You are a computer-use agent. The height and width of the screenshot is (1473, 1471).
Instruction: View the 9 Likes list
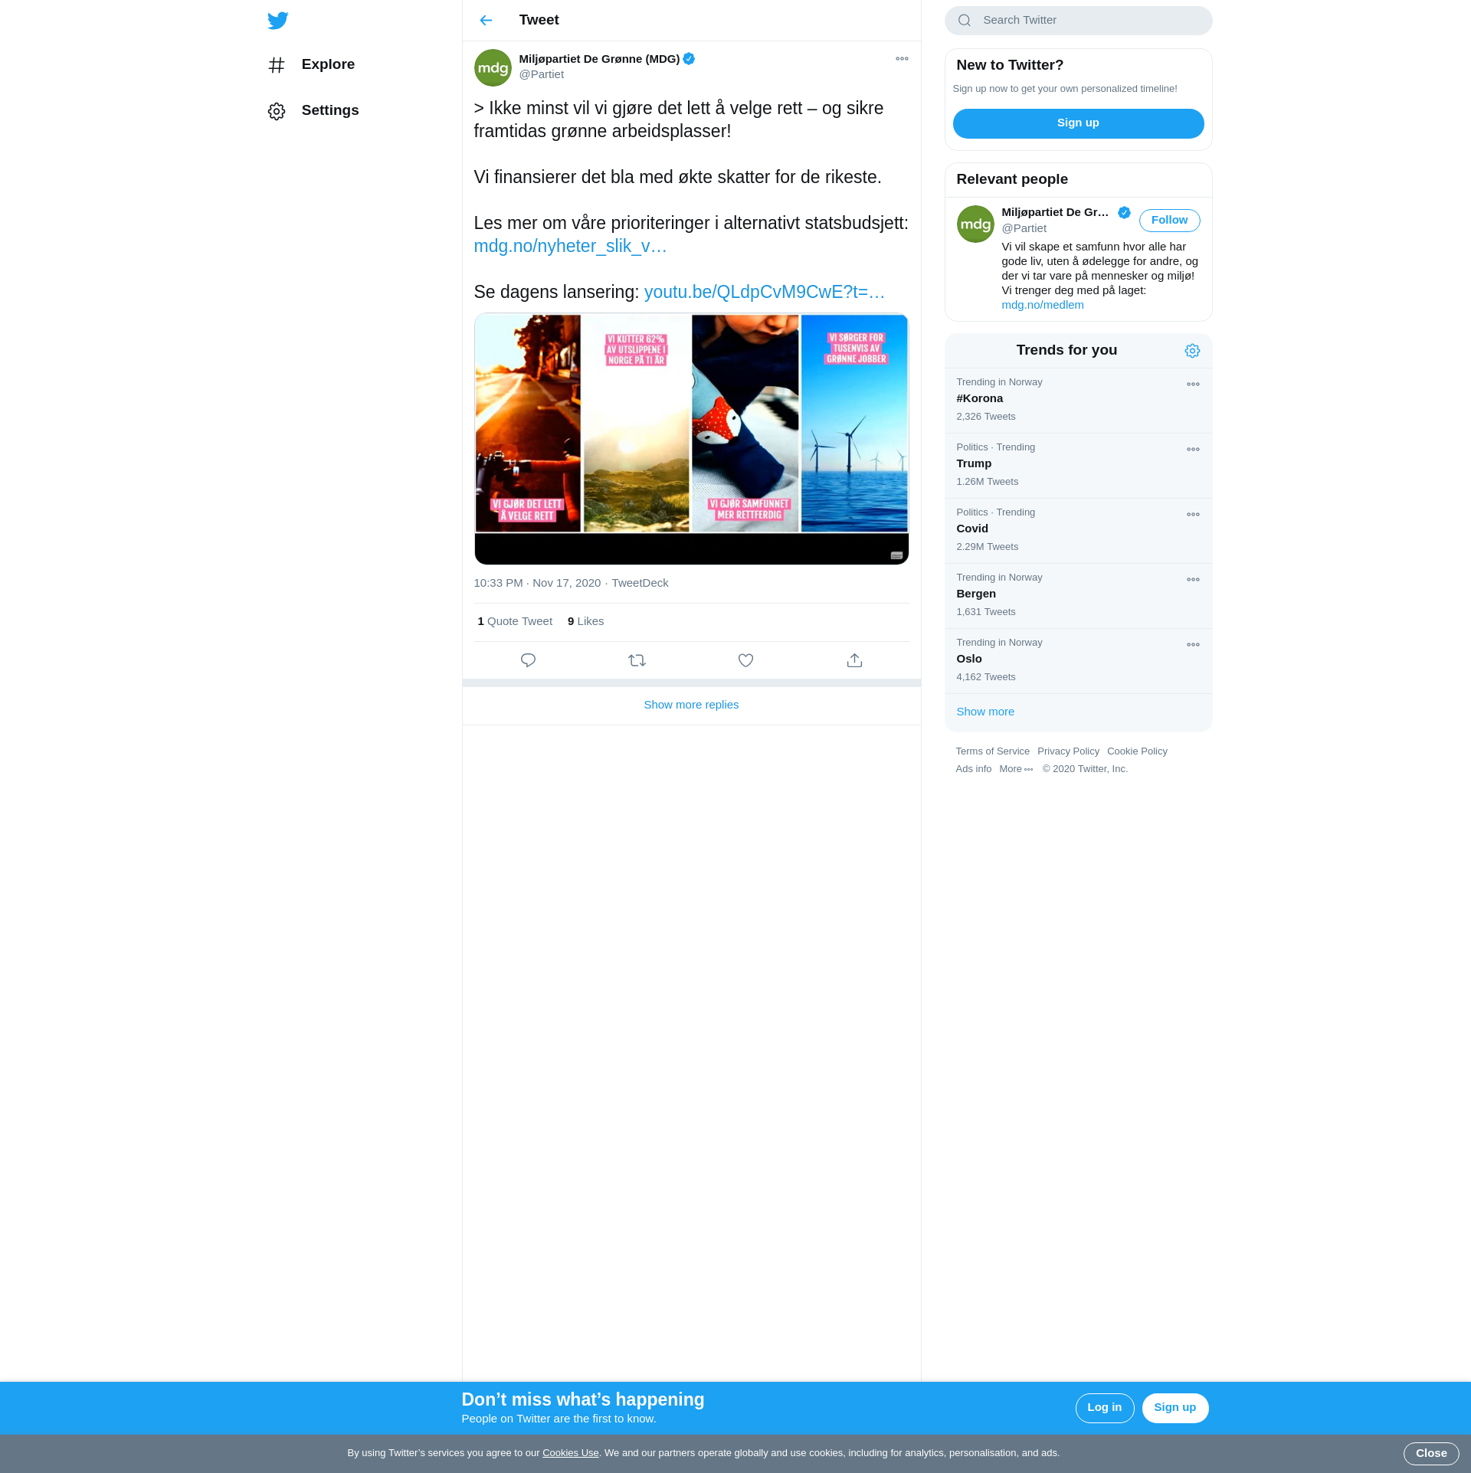585,621
